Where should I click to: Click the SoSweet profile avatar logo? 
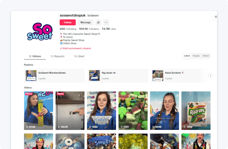click(x=40, y=31)
